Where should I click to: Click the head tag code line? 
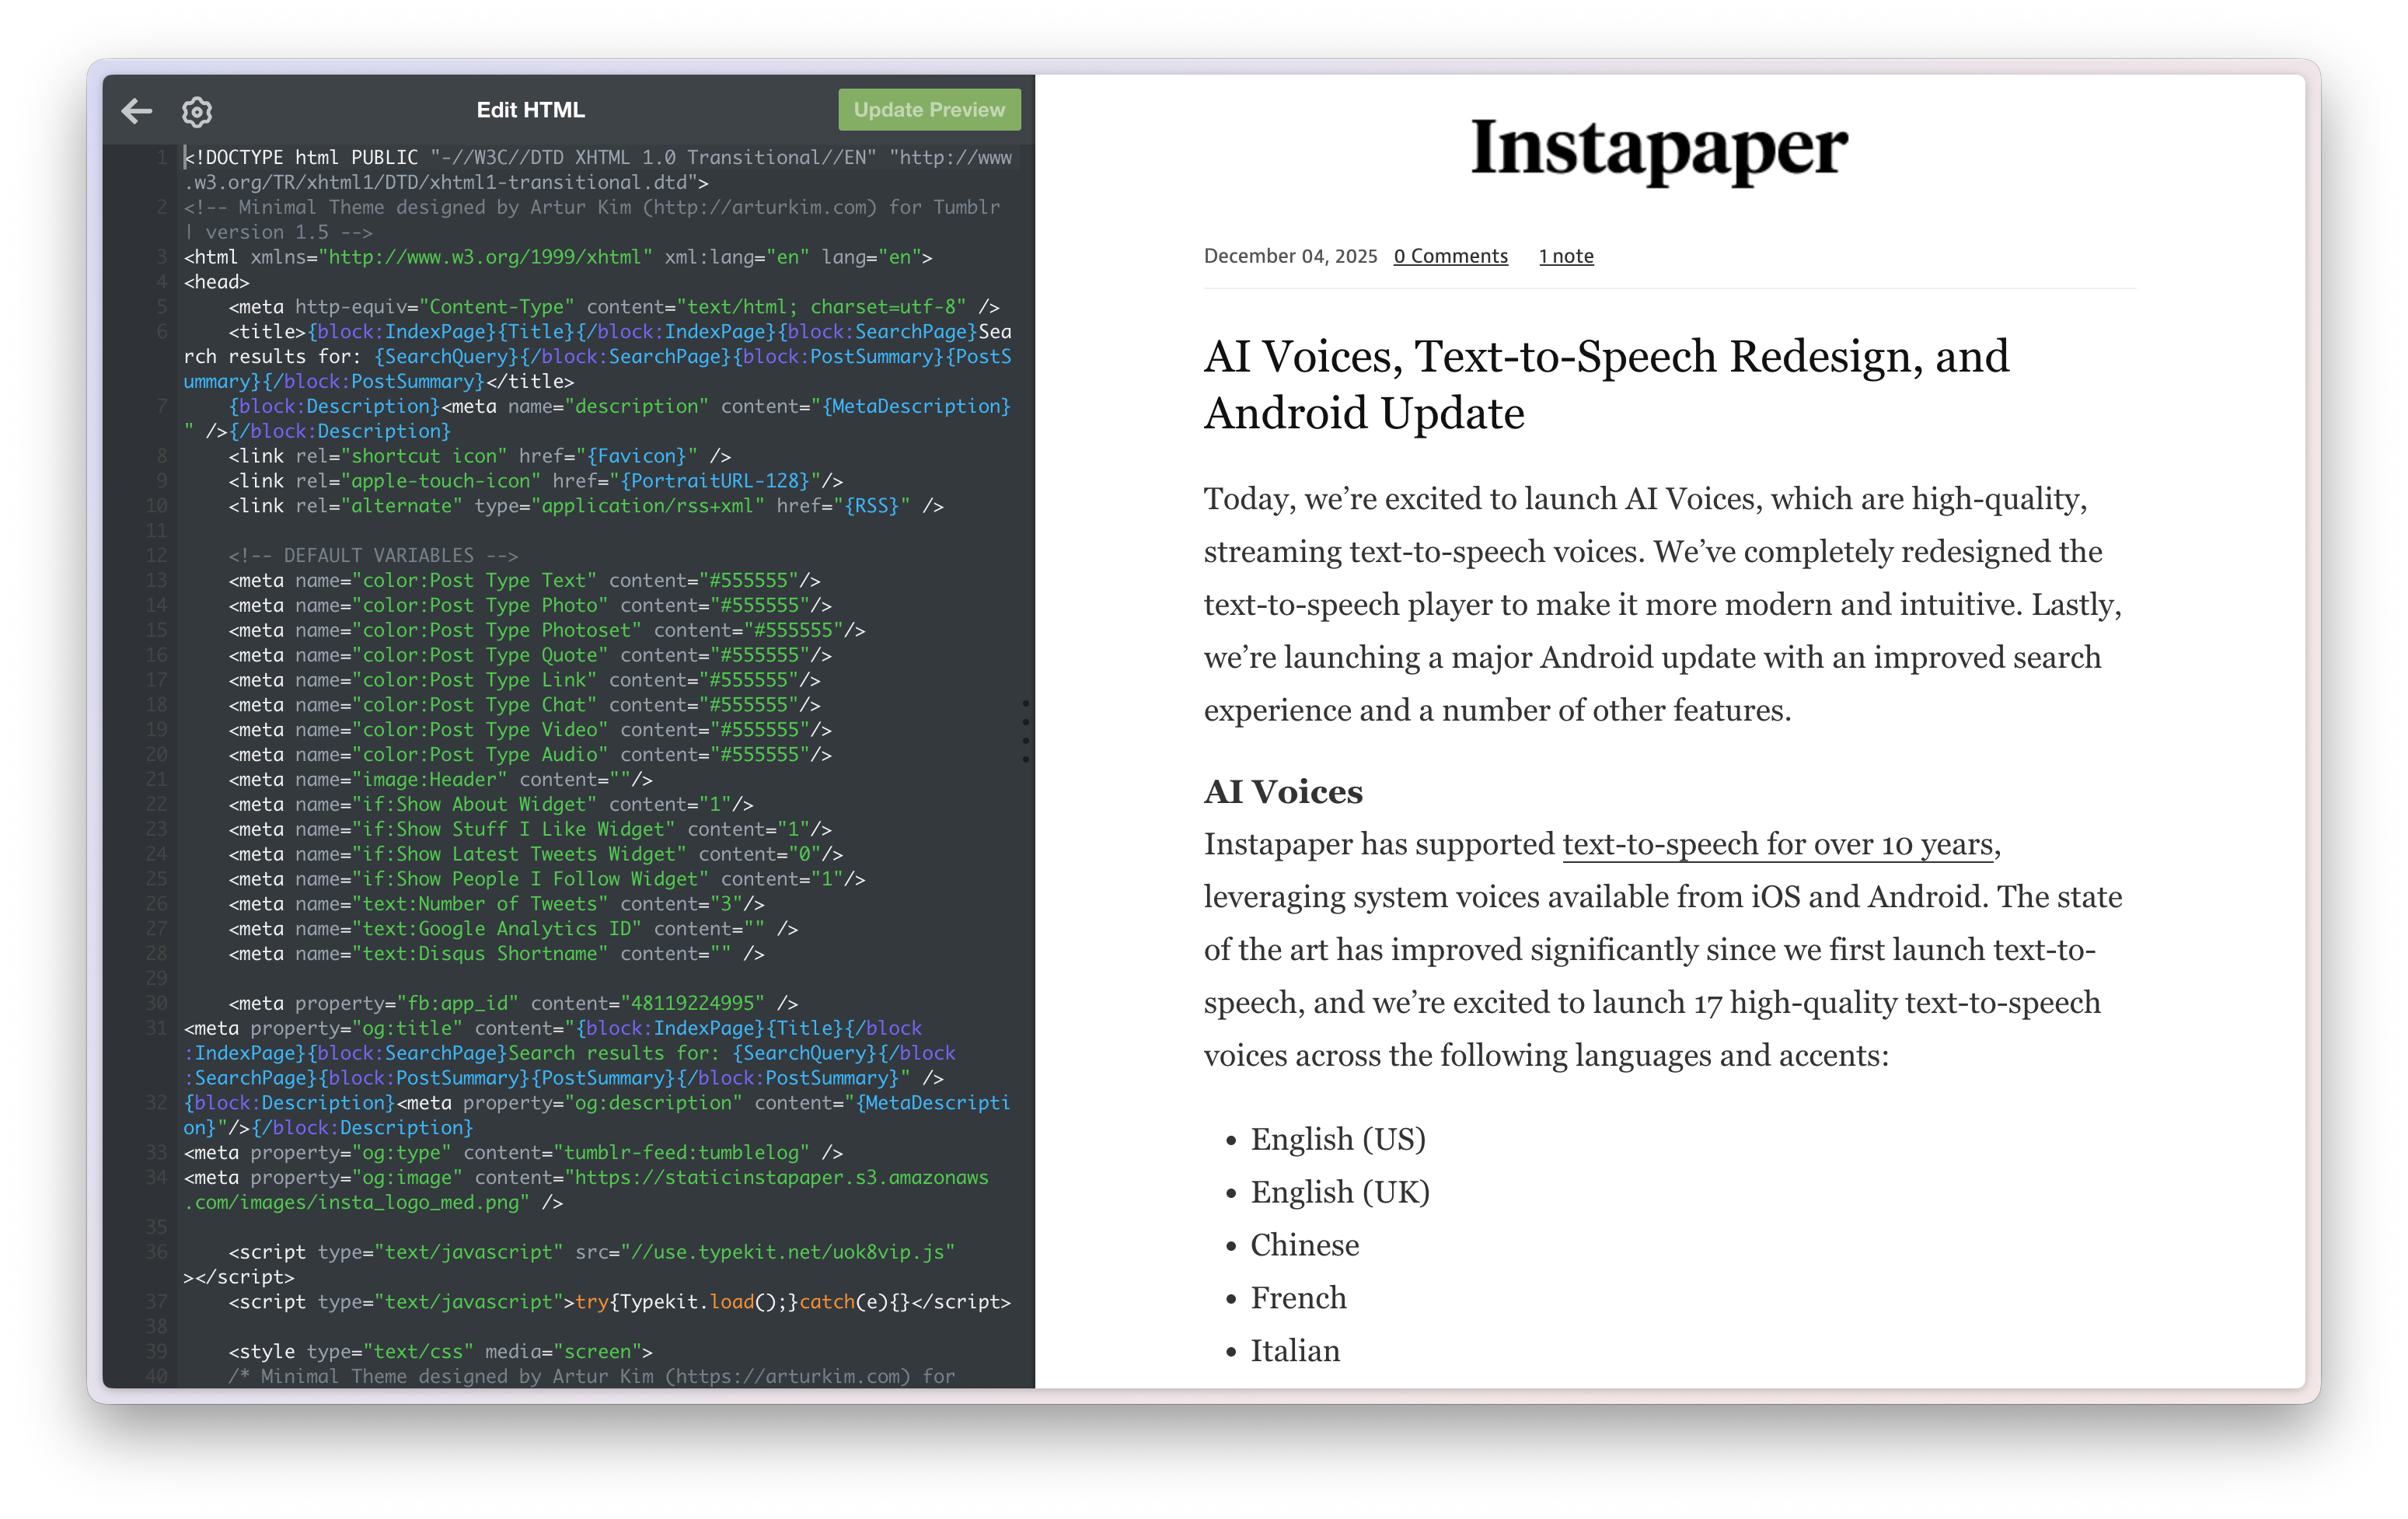217,282
